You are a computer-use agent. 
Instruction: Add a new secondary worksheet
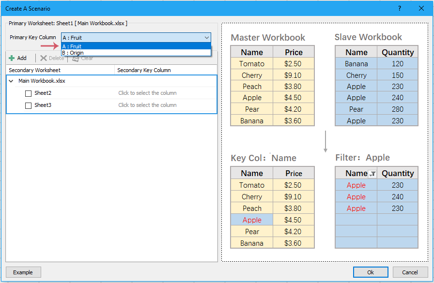tap(18, 58)
